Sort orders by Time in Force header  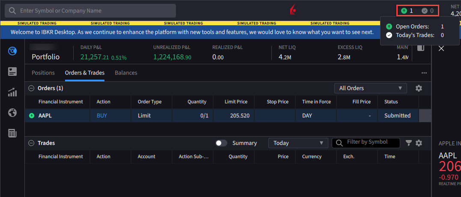(316, 102)
